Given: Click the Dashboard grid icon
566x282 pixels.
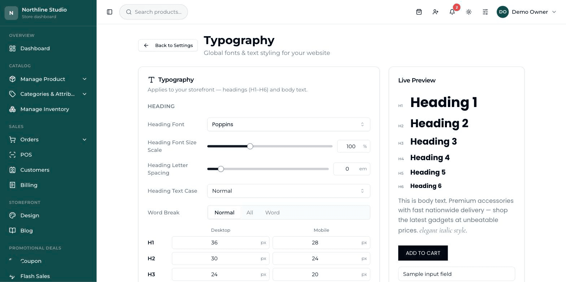Looking at the screenshot, I should 13,48.
